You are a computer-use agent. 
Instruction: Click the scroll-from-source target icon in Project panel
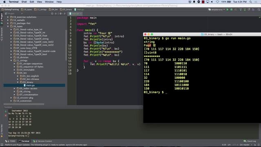click(x=52, y=13)
